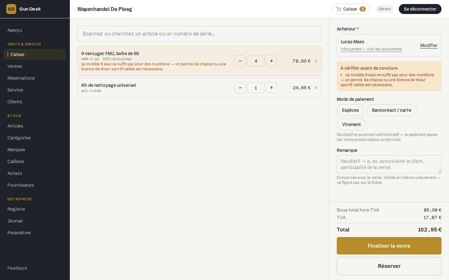The height and width of the screenshot is (280, 449).
Task: Select Bancontact / carte payment mode
Action: pos(392,110)
